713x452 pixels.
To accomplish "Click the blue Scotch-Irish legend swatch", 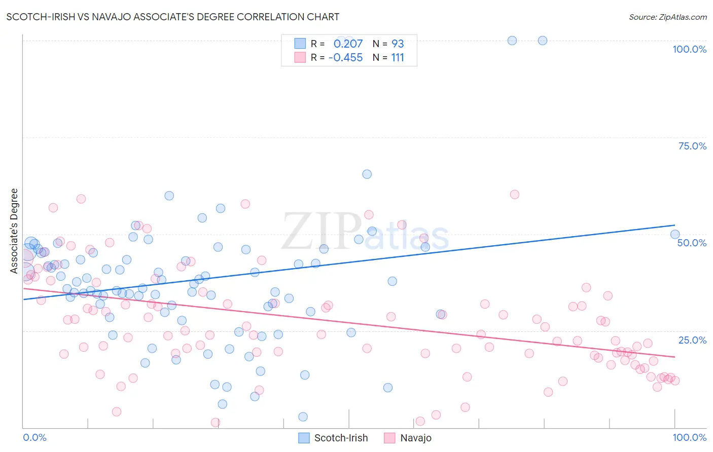I will (304, 438).
